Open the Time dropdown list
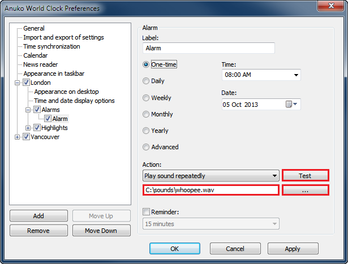This screenshot has width=348, height=264. (296, 75)
